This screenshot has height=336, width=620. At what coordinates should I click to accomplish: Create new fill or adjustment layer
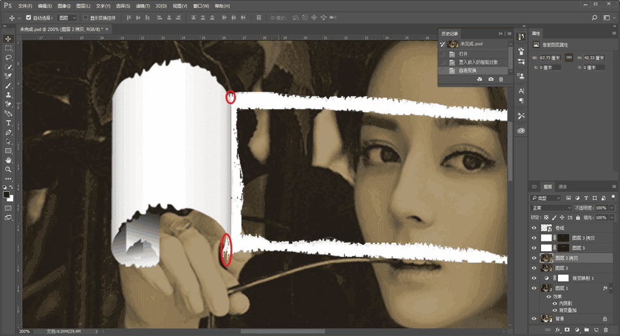(x=577, y=329)
